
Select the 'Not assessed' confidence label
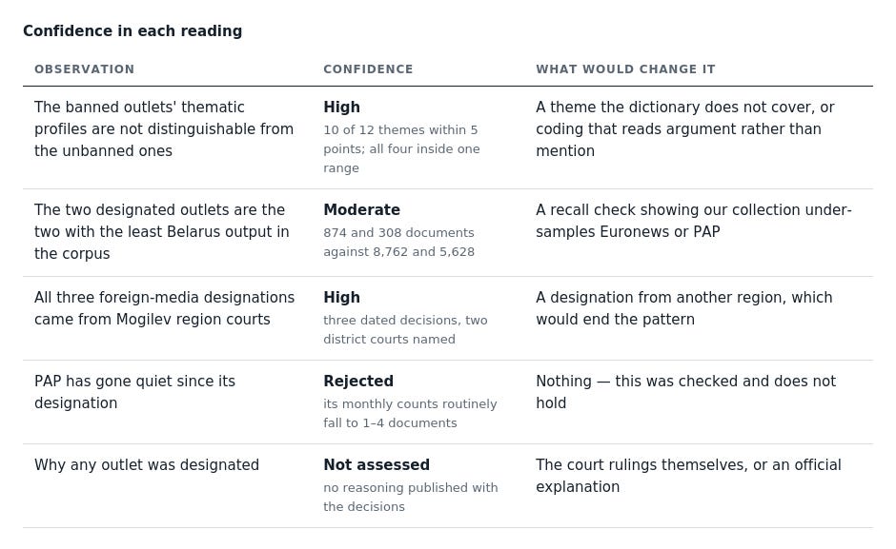[x=377, y=465]
